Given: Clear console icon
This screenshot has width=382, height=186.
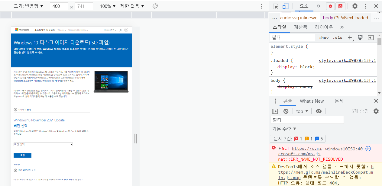Looking at the screenshot, I should 286,111.
